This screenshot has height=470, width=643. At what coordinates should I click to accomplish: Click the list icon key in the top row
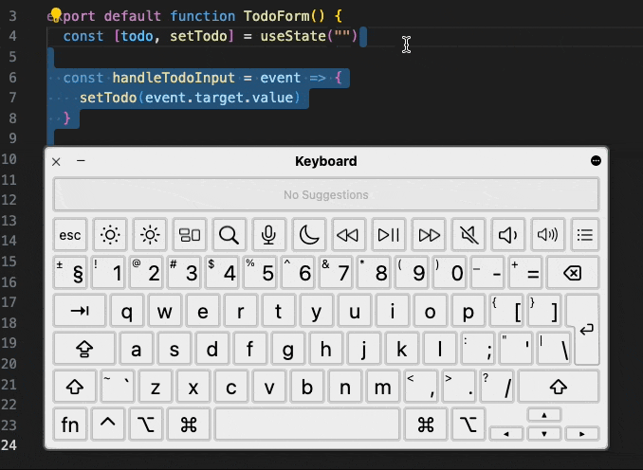tap(585, 234)
